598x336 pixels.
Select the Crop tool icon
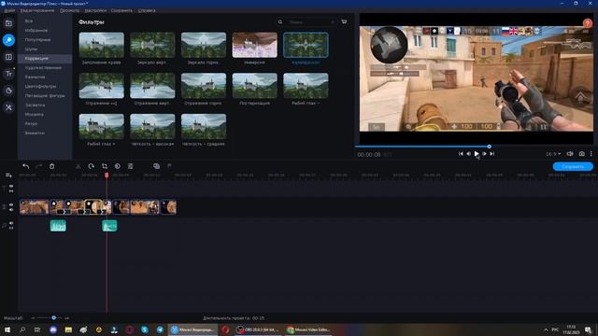pos(105,166)
